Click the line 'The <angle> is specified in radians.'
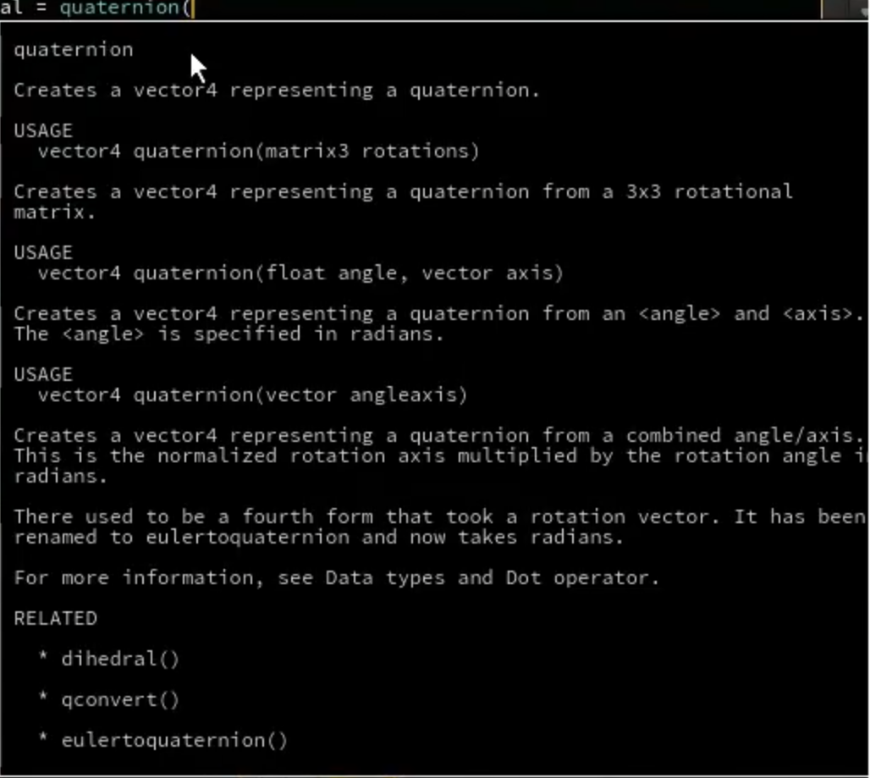Screen dimensions: 870x778 coord(229,334)
